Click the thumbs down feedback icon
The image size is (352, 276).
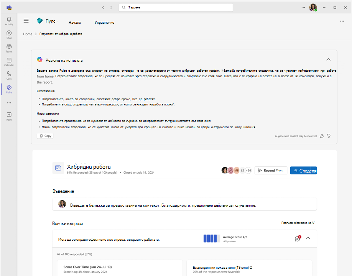329,136
